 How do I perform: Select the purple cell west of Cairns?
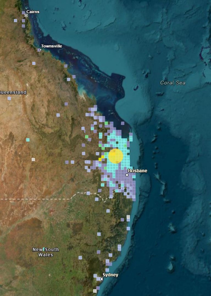[16, 21]
